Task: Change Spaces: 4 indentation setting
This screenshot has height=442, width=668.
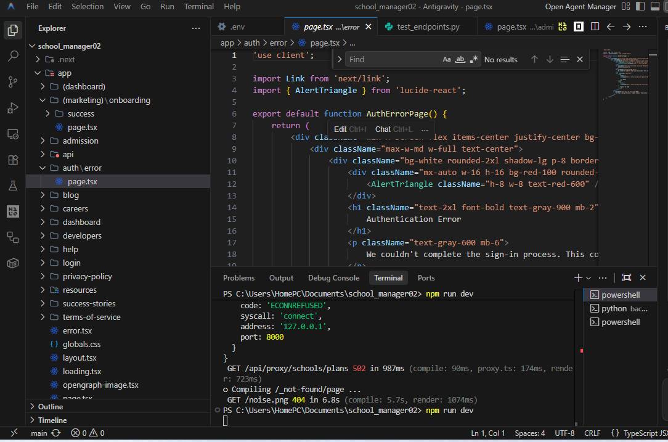Action: 529,433
